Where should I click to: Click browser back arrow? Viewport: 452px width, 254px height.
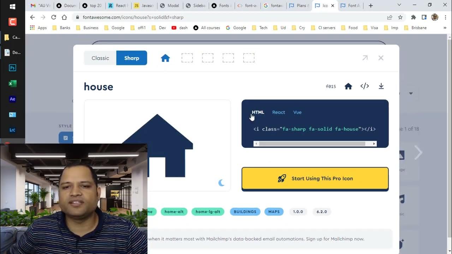tap(32, 17)
